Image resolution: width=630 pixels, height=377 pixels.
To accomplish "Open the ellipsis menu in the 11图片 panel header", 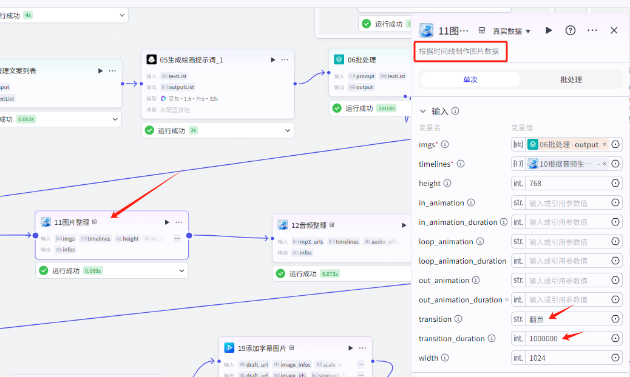I will [x=592, y=30].
